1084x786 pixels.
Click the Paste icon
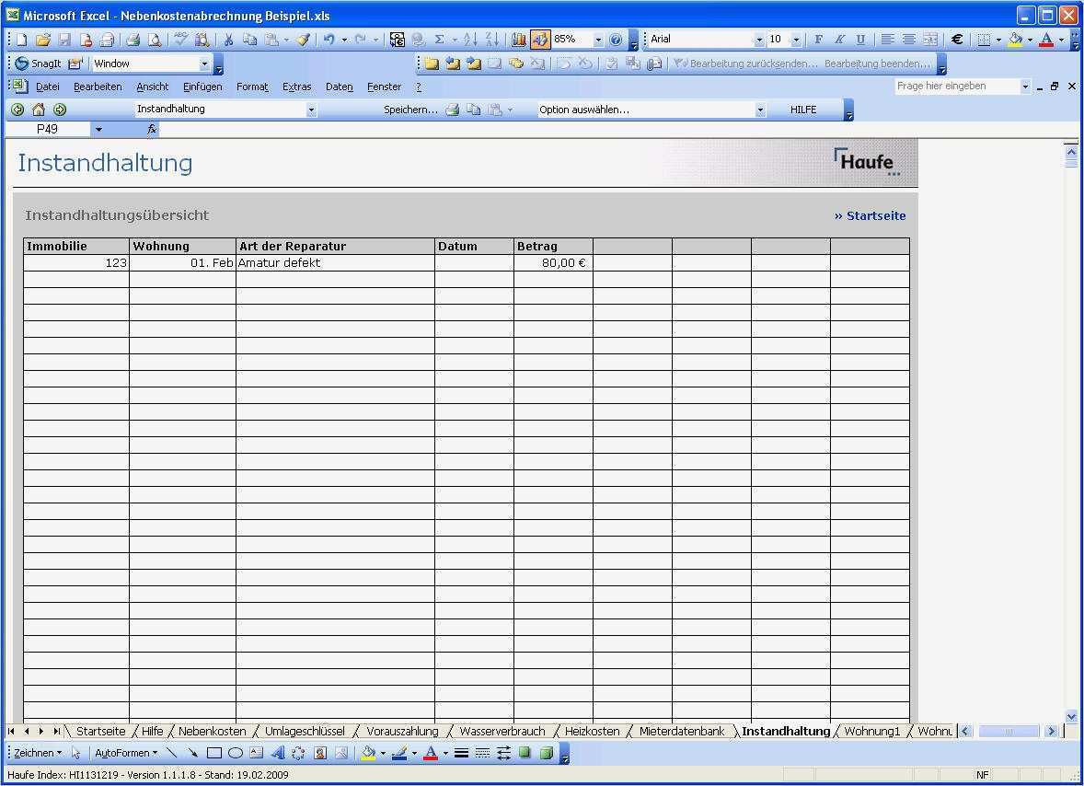click(x=271, y=39)
